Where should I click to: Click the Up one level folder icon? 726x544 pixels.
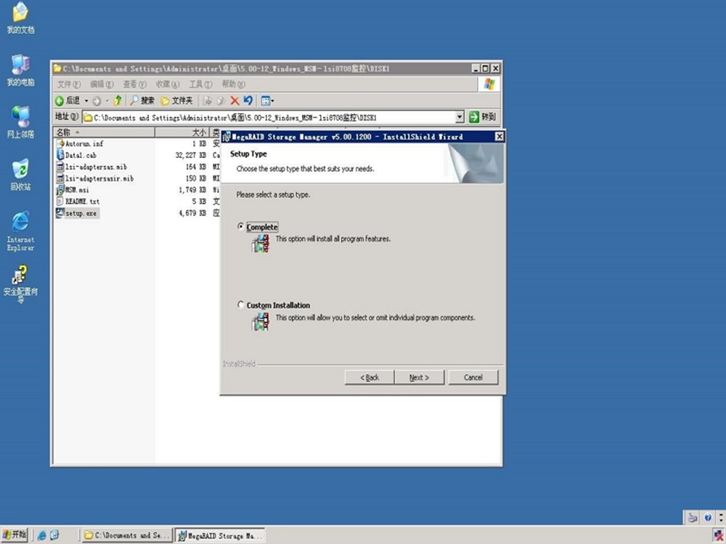click(118, 101)
